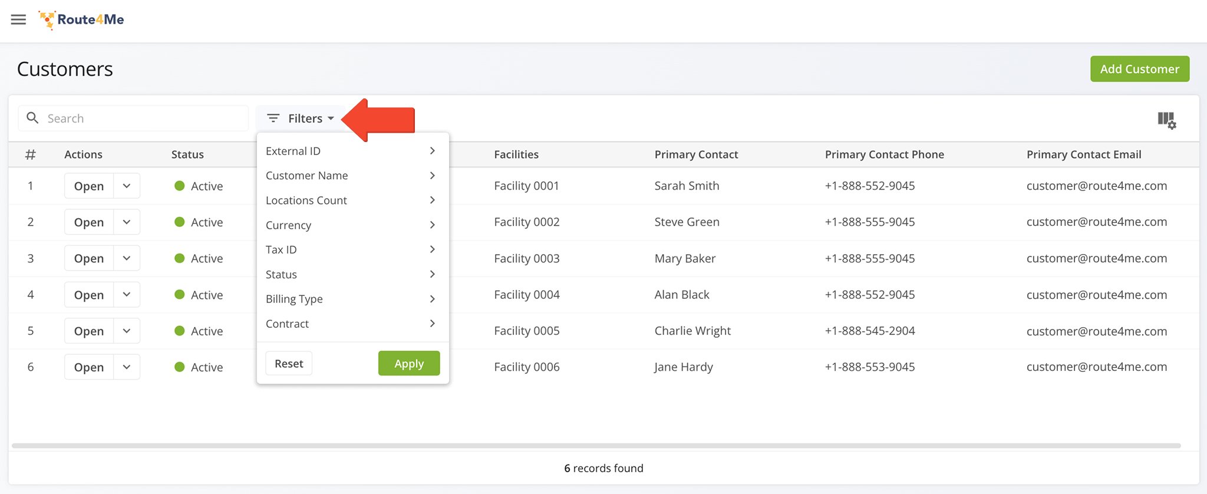This screenshot has width=1207, height=494.
Task: Click the Route4Me logo
Action: coord(81,19)
